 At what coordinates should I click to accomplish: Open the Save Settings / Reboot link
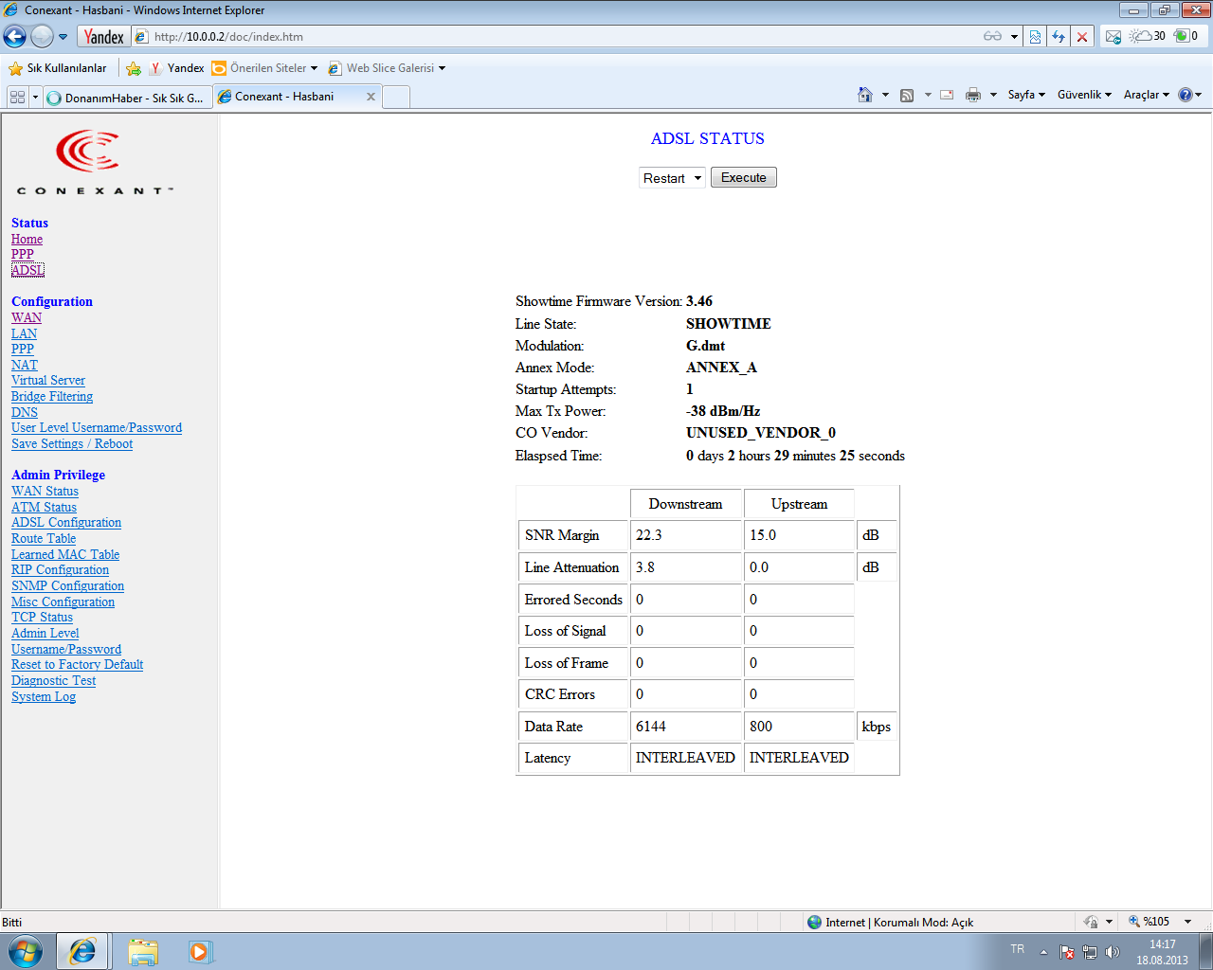click(72, 443)
